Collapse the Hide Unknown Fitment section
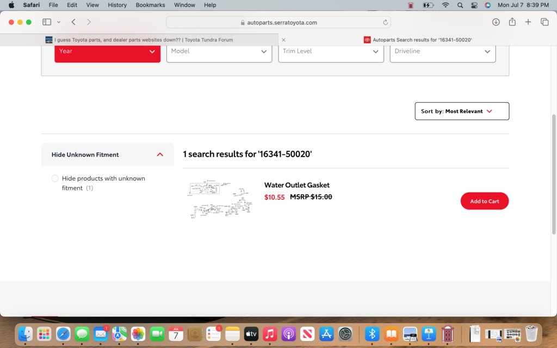 pyautogui.click(x=108, y=154)
